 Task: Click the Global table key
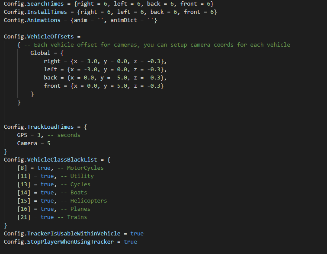click(x=41, y=53)
